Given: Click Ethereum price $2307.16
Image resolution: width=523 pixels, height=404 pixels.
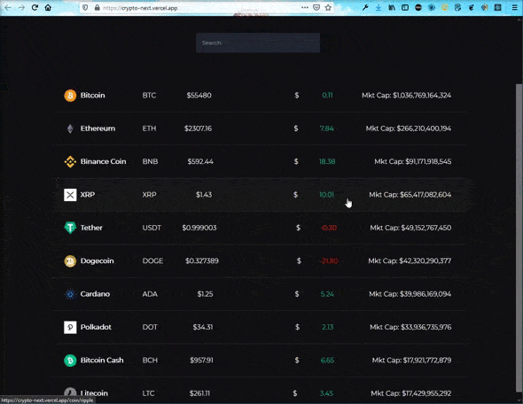Looking at the screenshot, I should 199,128.
